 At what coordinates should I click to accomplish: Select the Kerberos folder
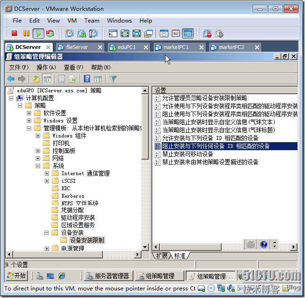pyautogui.click(x=73, y=196)
